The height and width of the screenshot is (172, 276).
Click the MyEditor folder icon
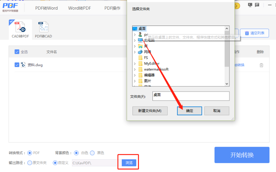[140, 64]
